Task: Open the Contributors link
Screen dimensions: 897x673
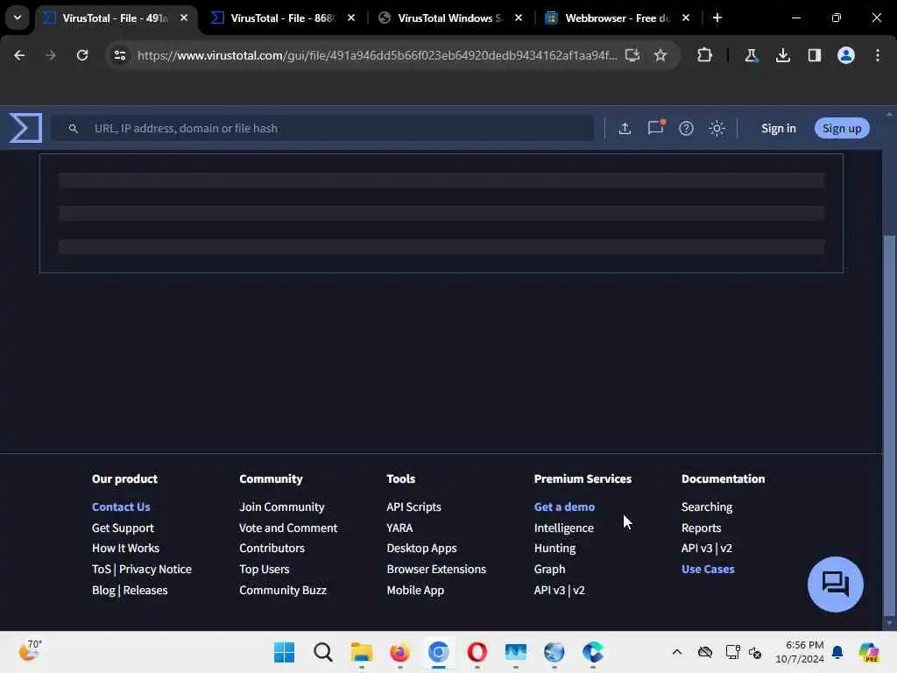Action: pos(272,549)
